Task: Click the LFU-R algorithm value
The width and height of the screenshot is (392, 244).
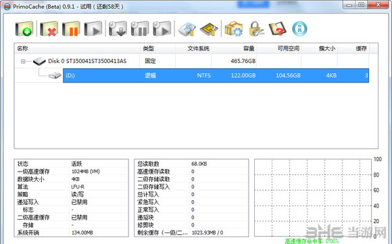Action: 78,187
